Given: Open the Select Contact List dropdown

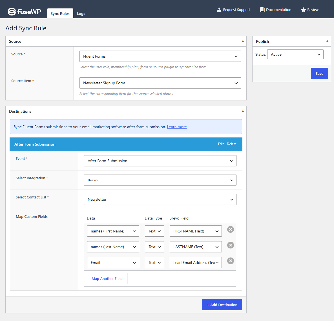Looking at the screenshot, I should 160,199.
